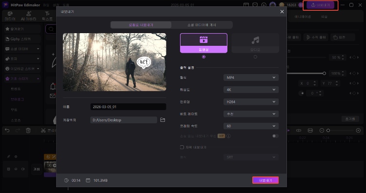Open the Color tab in properties panel
This screenshot has width=366, height=193.
[324, 17]
